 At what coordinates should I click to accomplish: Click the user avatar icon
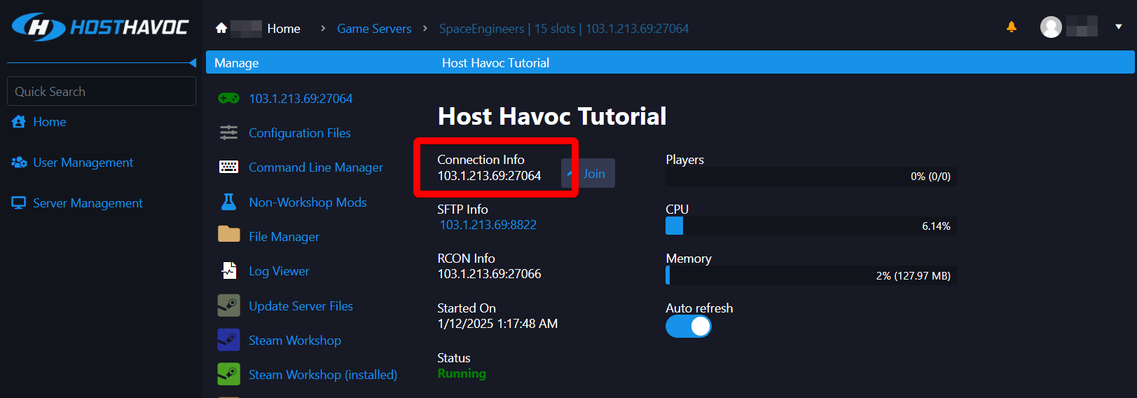pyautogui.click(x=1051, y=27)
